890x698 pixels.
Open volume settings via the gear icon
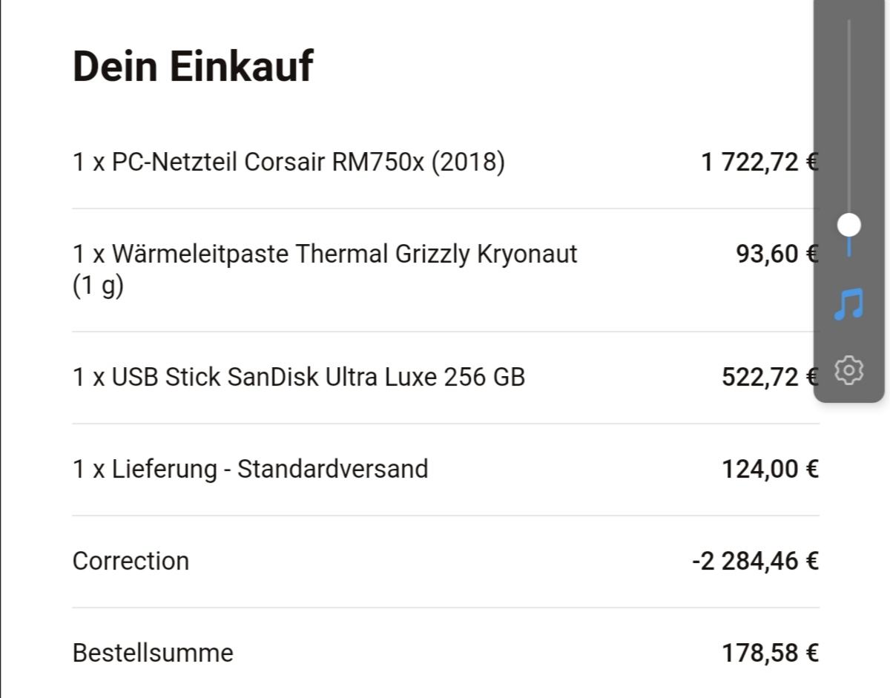tap(848, 369)
